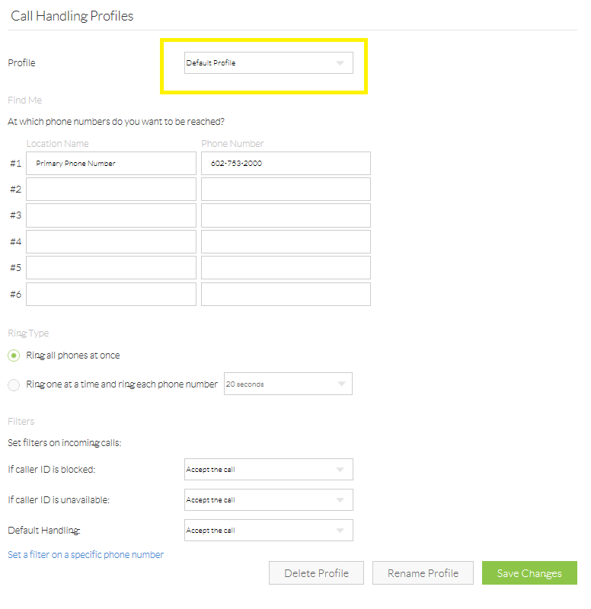Click the Rename Profile button
This screenshot has height=609, width=591.
(423, 572)
